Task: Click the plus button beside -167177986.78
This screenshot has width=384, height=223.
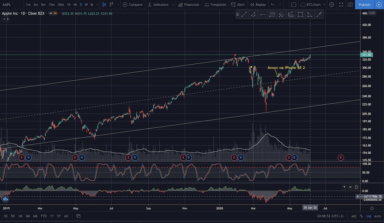Action: point(358,196)
